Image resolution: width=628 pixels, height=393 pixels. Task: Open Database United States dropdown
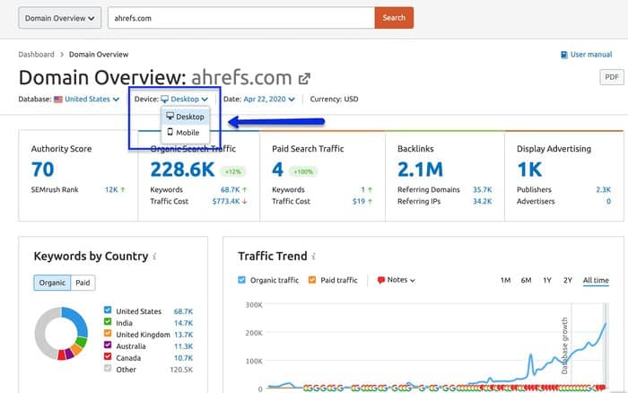pos(92,99)
